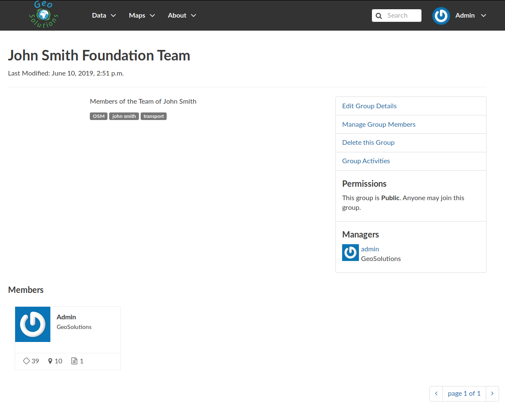Open the Data dropdown menu
The height and width of the screenshot is (407, 505).
pos(104,16)
